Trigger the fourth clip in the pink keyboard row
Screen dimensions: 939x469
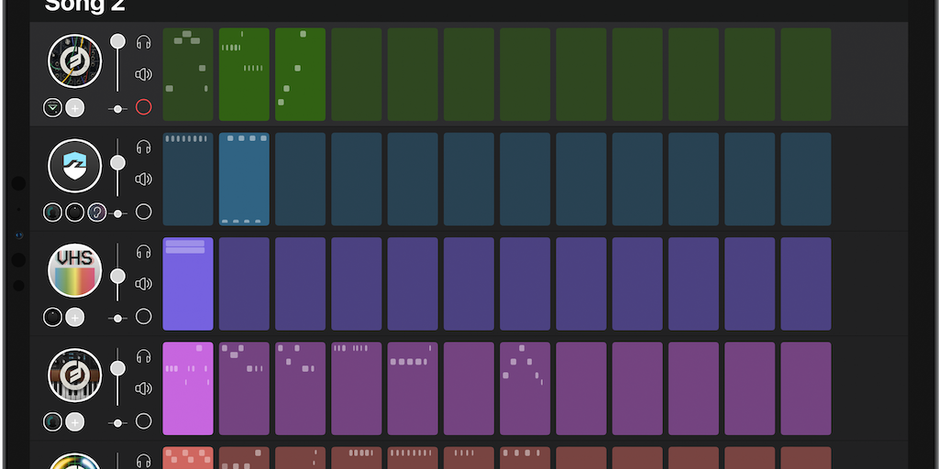[357, 388]
